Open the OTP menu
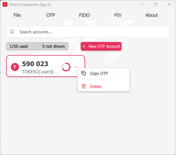The width and height of the screenshot is (176, 155). [x=51, y=15]
